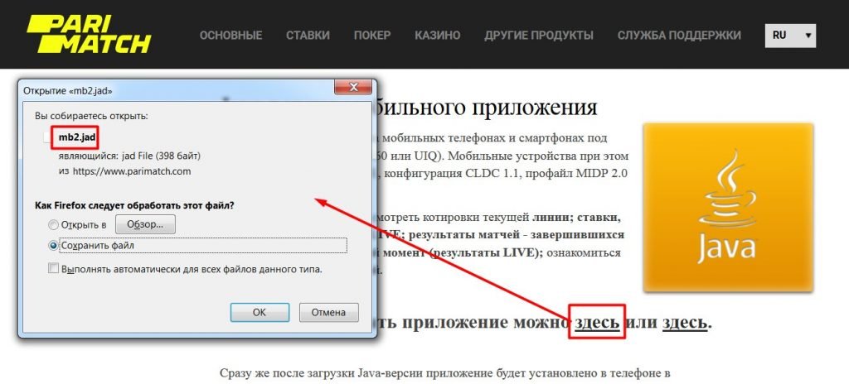Click the first здесь download link

(597, 322)
